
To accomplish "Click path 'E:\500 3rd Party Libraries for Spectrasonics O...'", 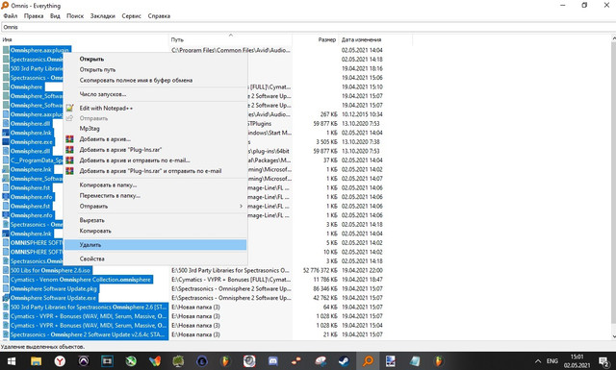I will click(x=230, y=270).
